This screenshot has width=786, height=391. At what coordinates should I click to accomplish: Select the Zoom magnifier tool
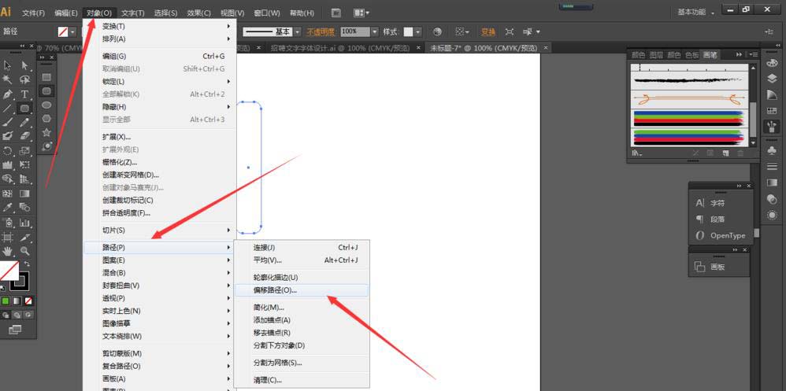[x=24, y=251]
